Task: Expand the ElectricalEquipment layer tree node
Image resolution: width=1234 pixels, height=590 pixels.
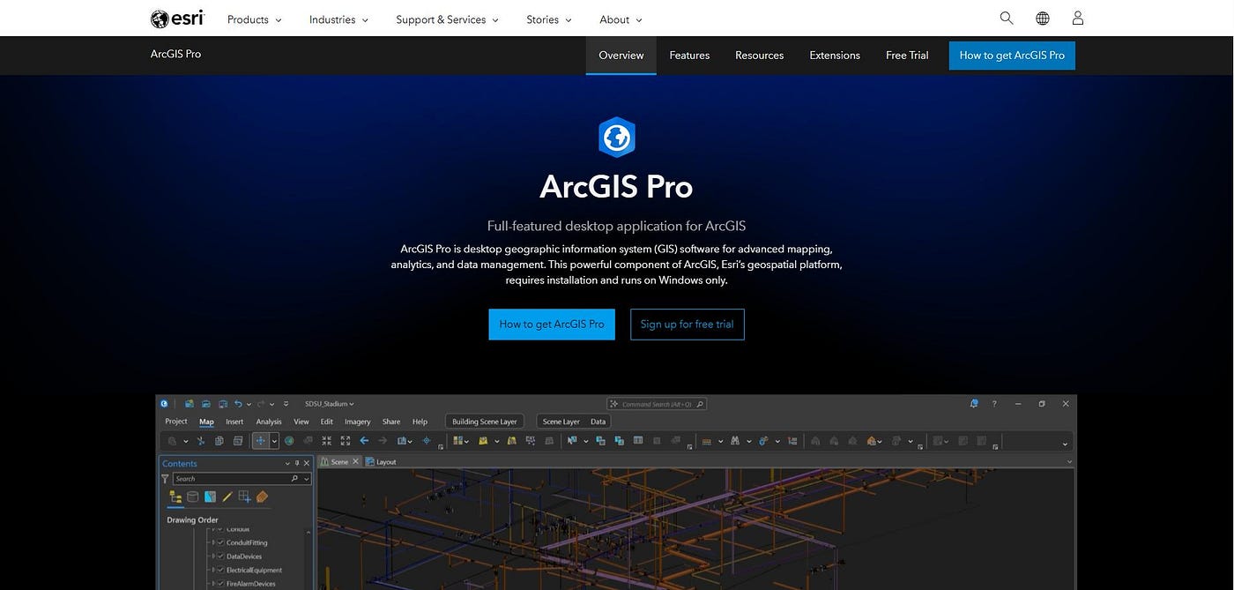Action: 213,570
